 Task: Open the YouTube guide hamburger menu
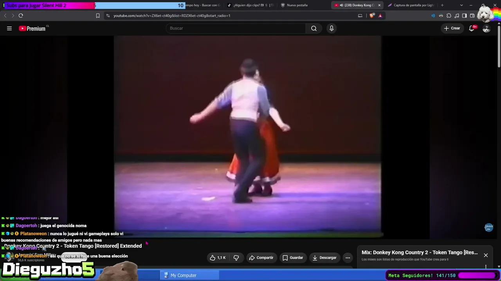(9, 28)
